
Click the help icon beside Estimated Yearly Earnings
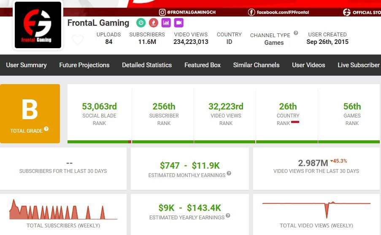coord(228,216)
